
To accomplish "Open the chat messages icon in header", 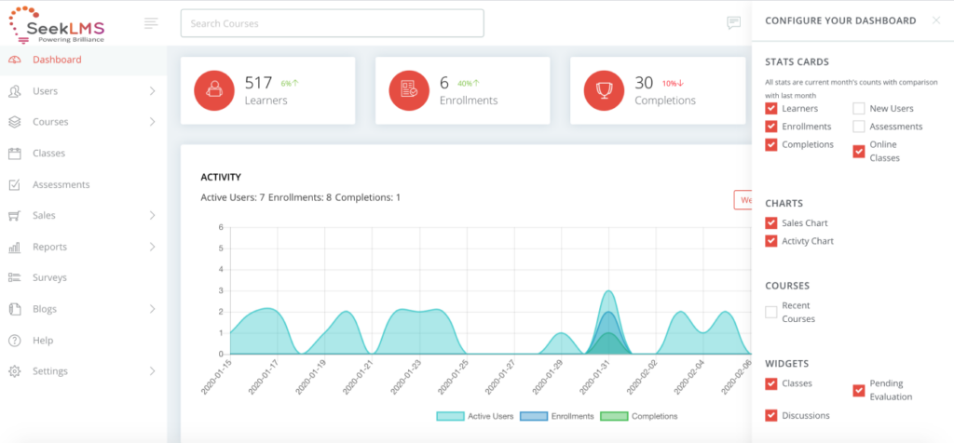I will point(734,23).
